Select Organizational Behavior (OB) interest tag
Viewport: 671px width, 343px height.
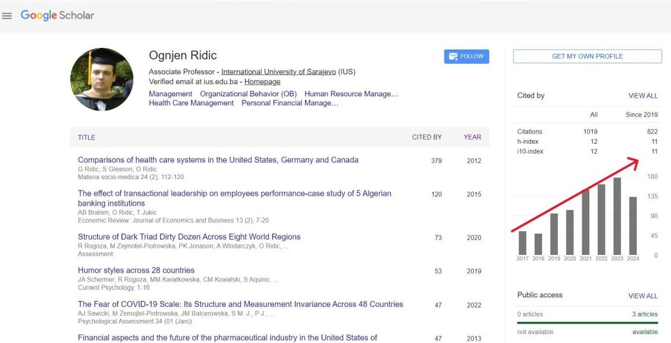(x=248, y=93)
